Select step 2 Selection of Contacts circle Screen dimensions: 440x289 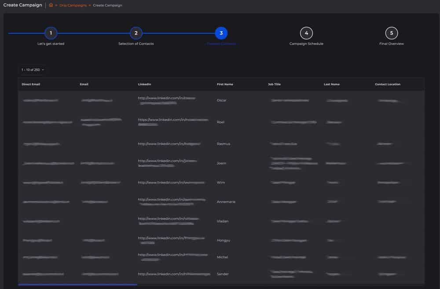(x=136, y=33)
